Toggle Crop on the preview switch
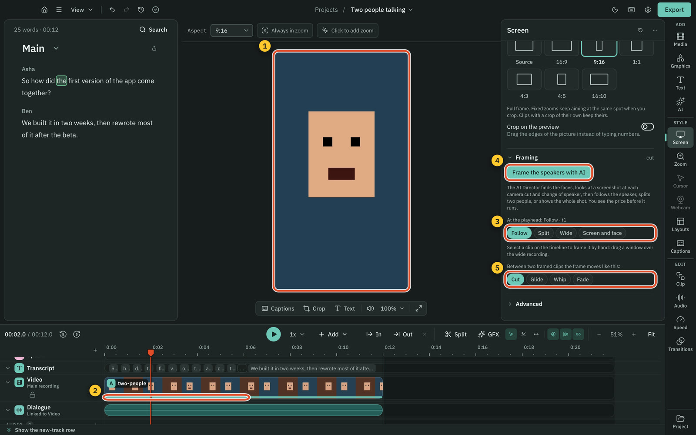Image resolution: width=696 pixels, height=435 pixels. click(647, 127)
